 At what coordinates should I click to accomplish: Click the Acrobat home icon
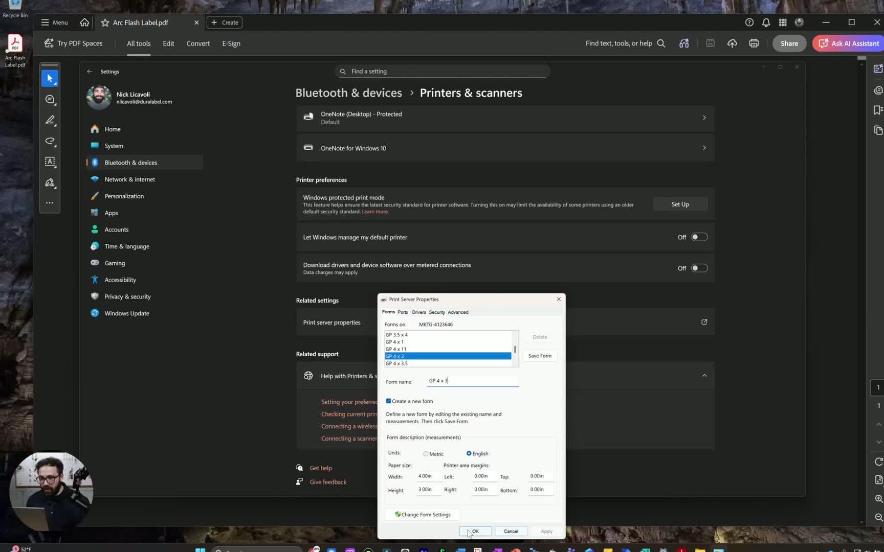point(84,22)
